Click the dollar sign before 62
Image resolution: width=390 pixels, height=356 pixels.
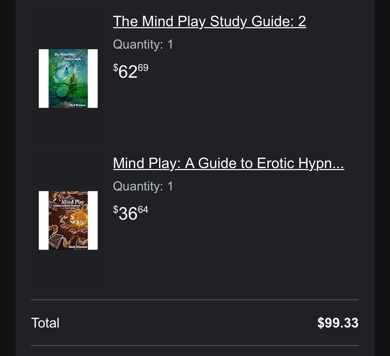click(x=115, y=68)
